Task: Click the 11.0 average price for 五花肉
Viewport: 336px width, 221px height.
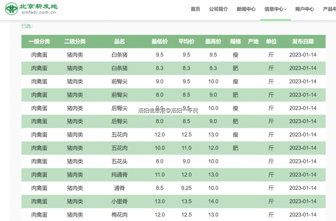Action: (186, 148)
